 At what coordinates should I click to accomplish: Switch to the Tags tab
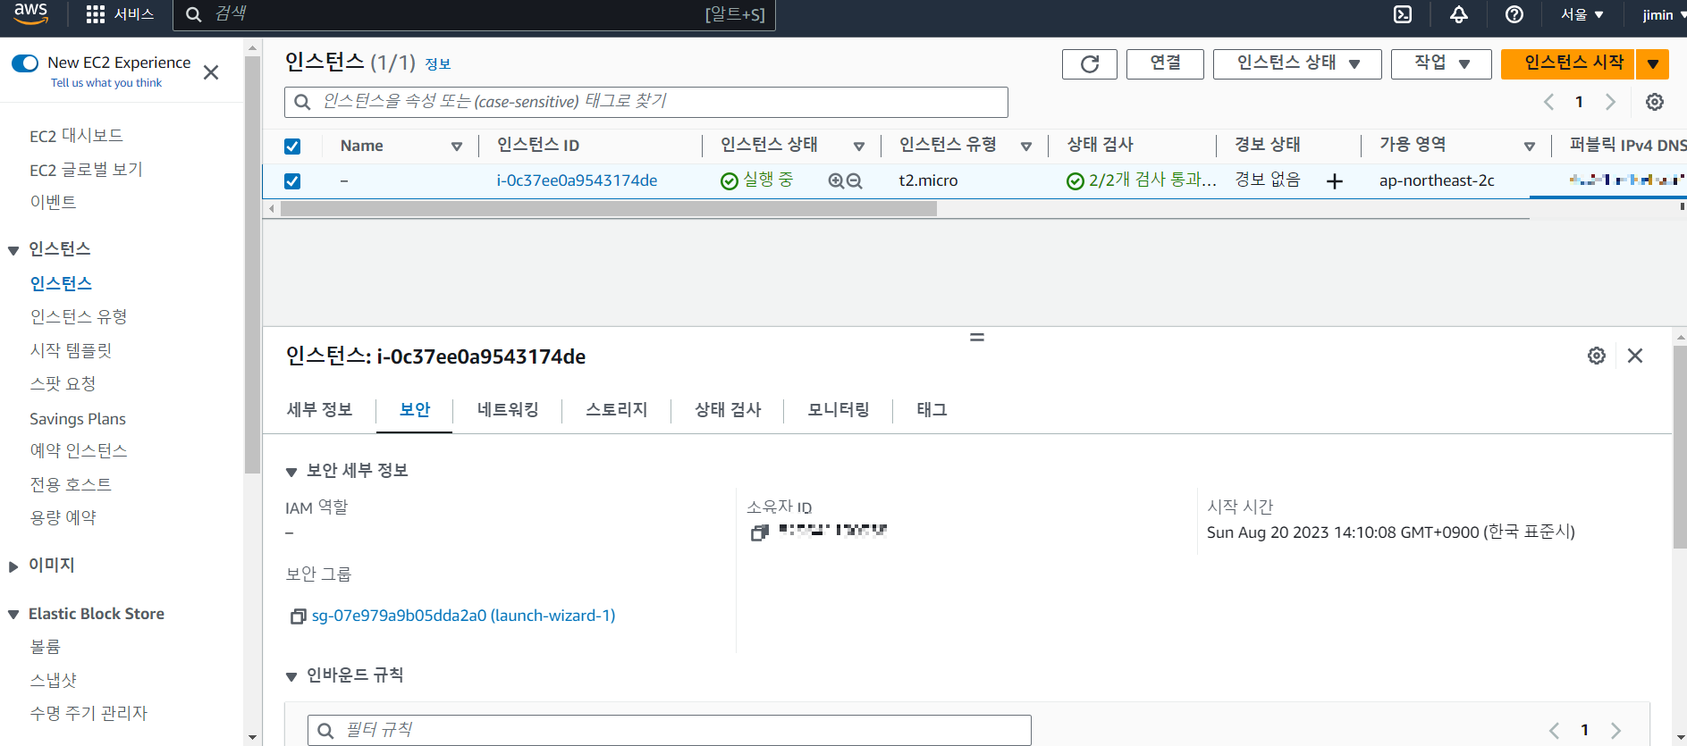click(x=932, y=410)
